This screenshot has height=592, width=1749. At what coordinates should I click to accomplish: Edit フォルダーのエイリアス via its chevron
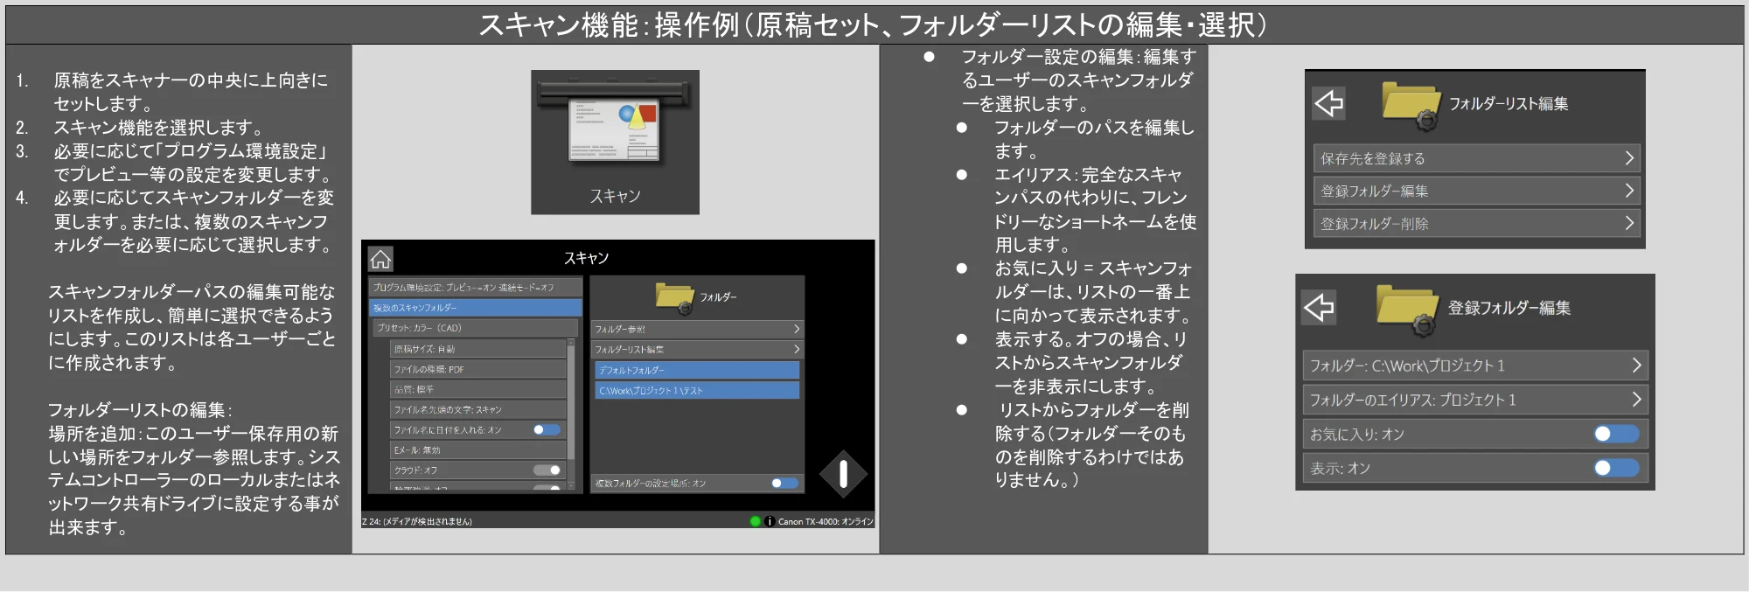(1637, 400)
